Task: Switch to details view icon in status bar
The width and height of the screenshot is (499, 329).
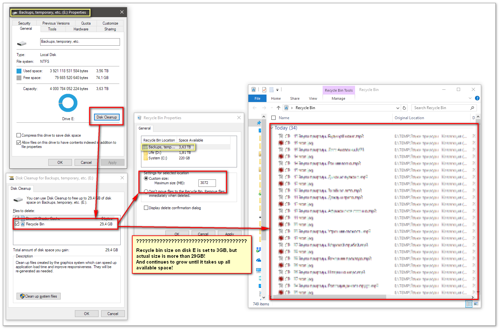Action: tap(469, 304)
